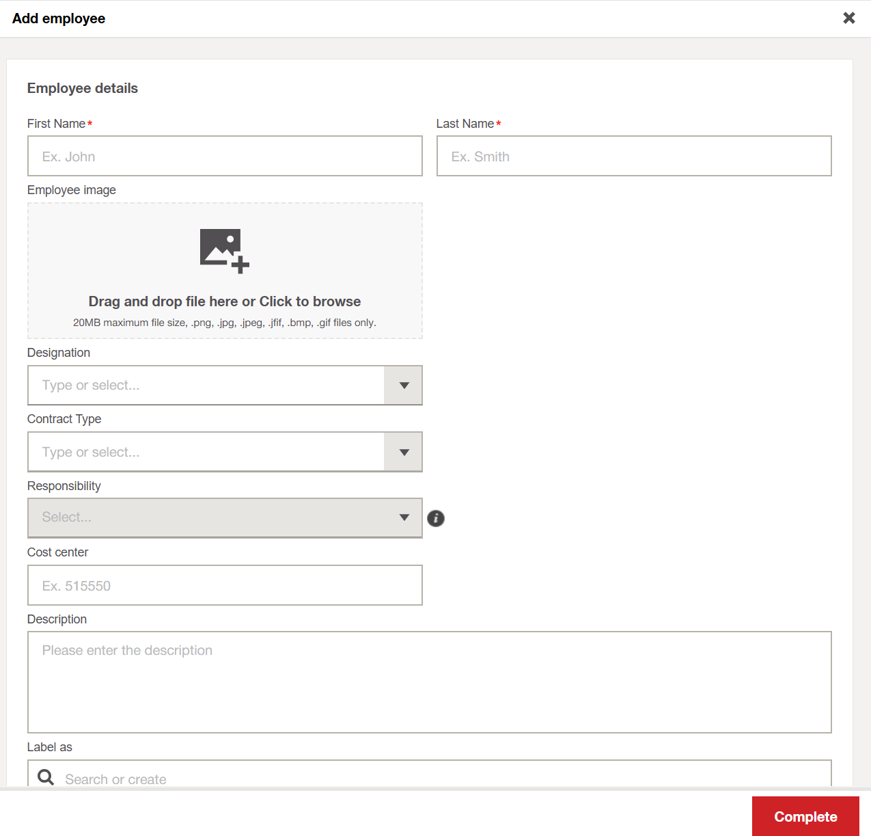Expand the Designation dropdown arrow
Screen dimensions: 871x836
[x=404, y=386]
